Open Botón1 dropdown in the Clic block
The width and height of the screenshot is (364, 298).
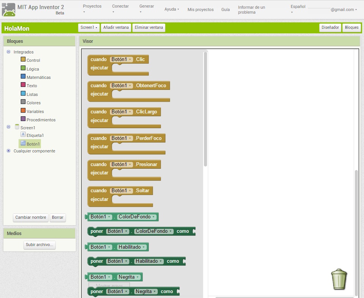tap(121, 60)
